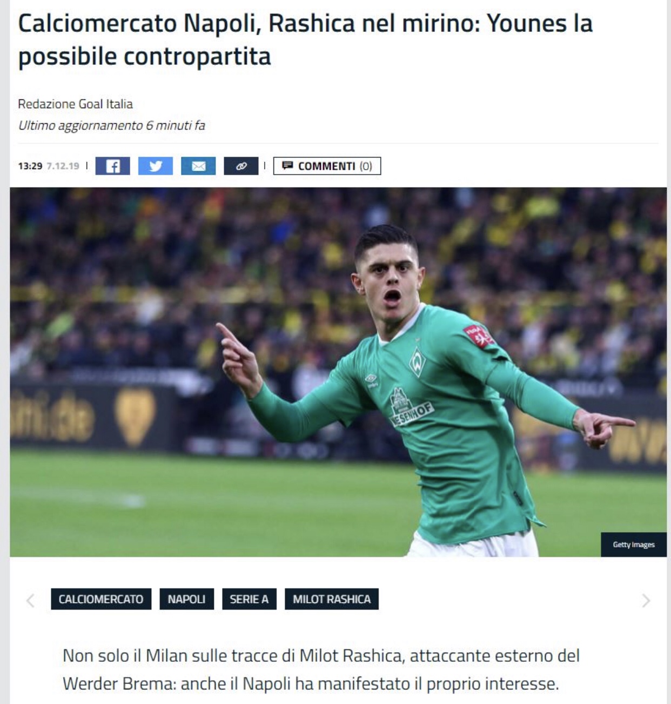Viewport: 671px width, 704px height.
Task: Show previous tags with left chevron
Action: pos(30,600)
